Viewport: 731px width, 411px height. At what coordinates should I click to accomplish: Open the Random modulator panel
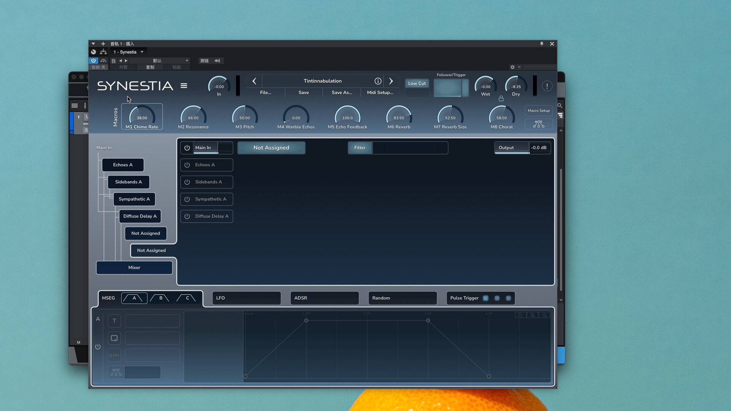(402, 298)
